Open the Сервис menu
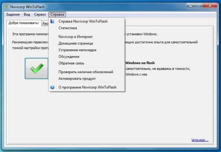221x152 pixels. click(x=40, y=14)
